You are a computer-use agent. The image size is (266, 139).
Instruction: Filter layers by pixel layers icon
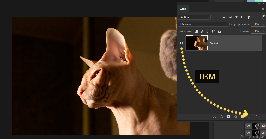click(x=224, y=17)
